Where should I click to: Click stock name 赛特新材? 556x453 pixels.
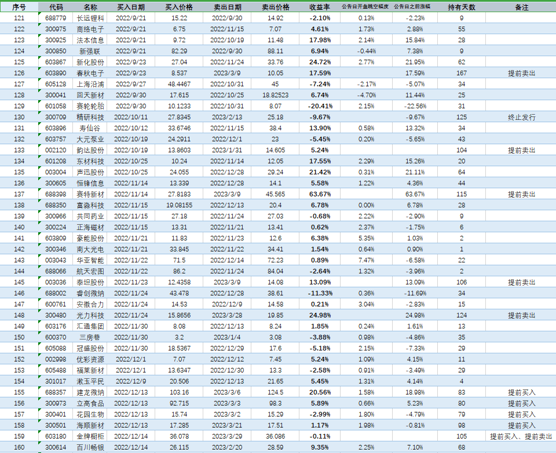[90, 194]
